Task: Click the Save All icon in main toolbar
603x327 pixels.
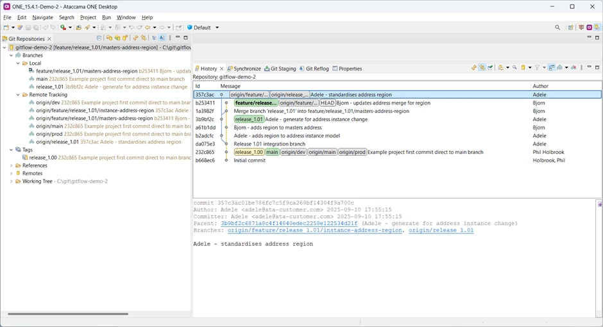Action: [x=36, y=28]
